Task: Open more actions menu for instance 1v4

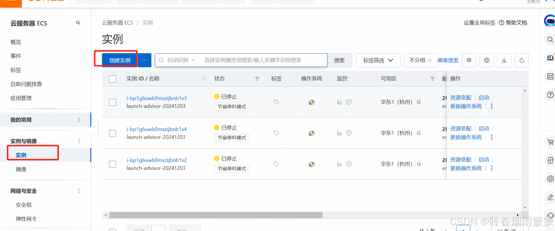Action: (492, 137)
